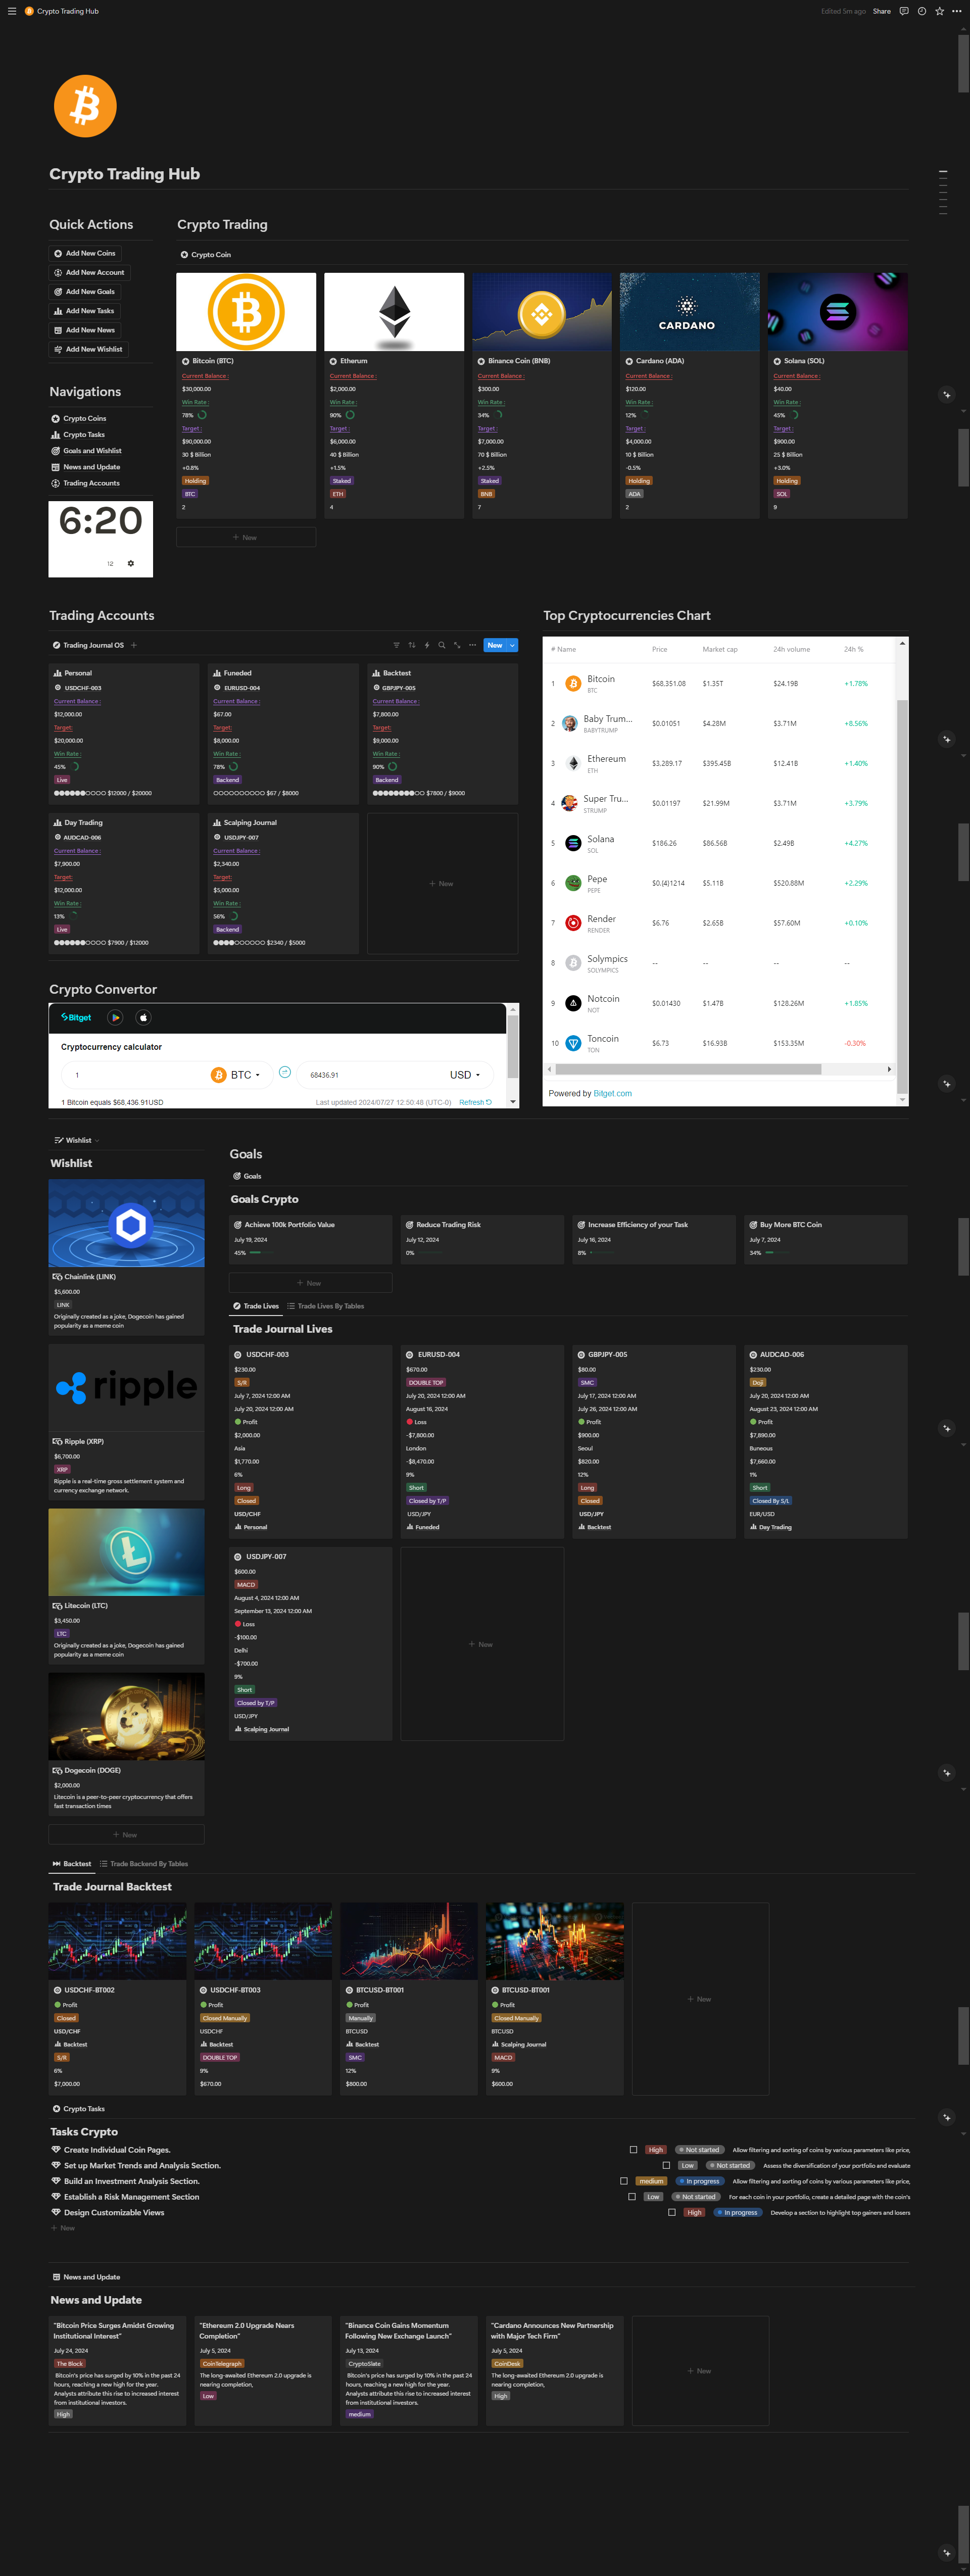Image resolution: width=970 pixels, height=2576 pixels.
Task: Click Add New Account quick action
Action: (x=90, y=272)
